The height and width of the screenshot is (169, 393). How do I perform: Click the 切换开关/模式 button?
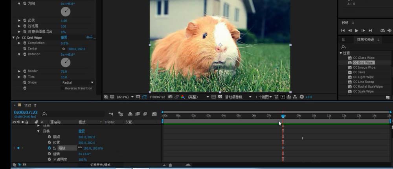click(100, 165)
